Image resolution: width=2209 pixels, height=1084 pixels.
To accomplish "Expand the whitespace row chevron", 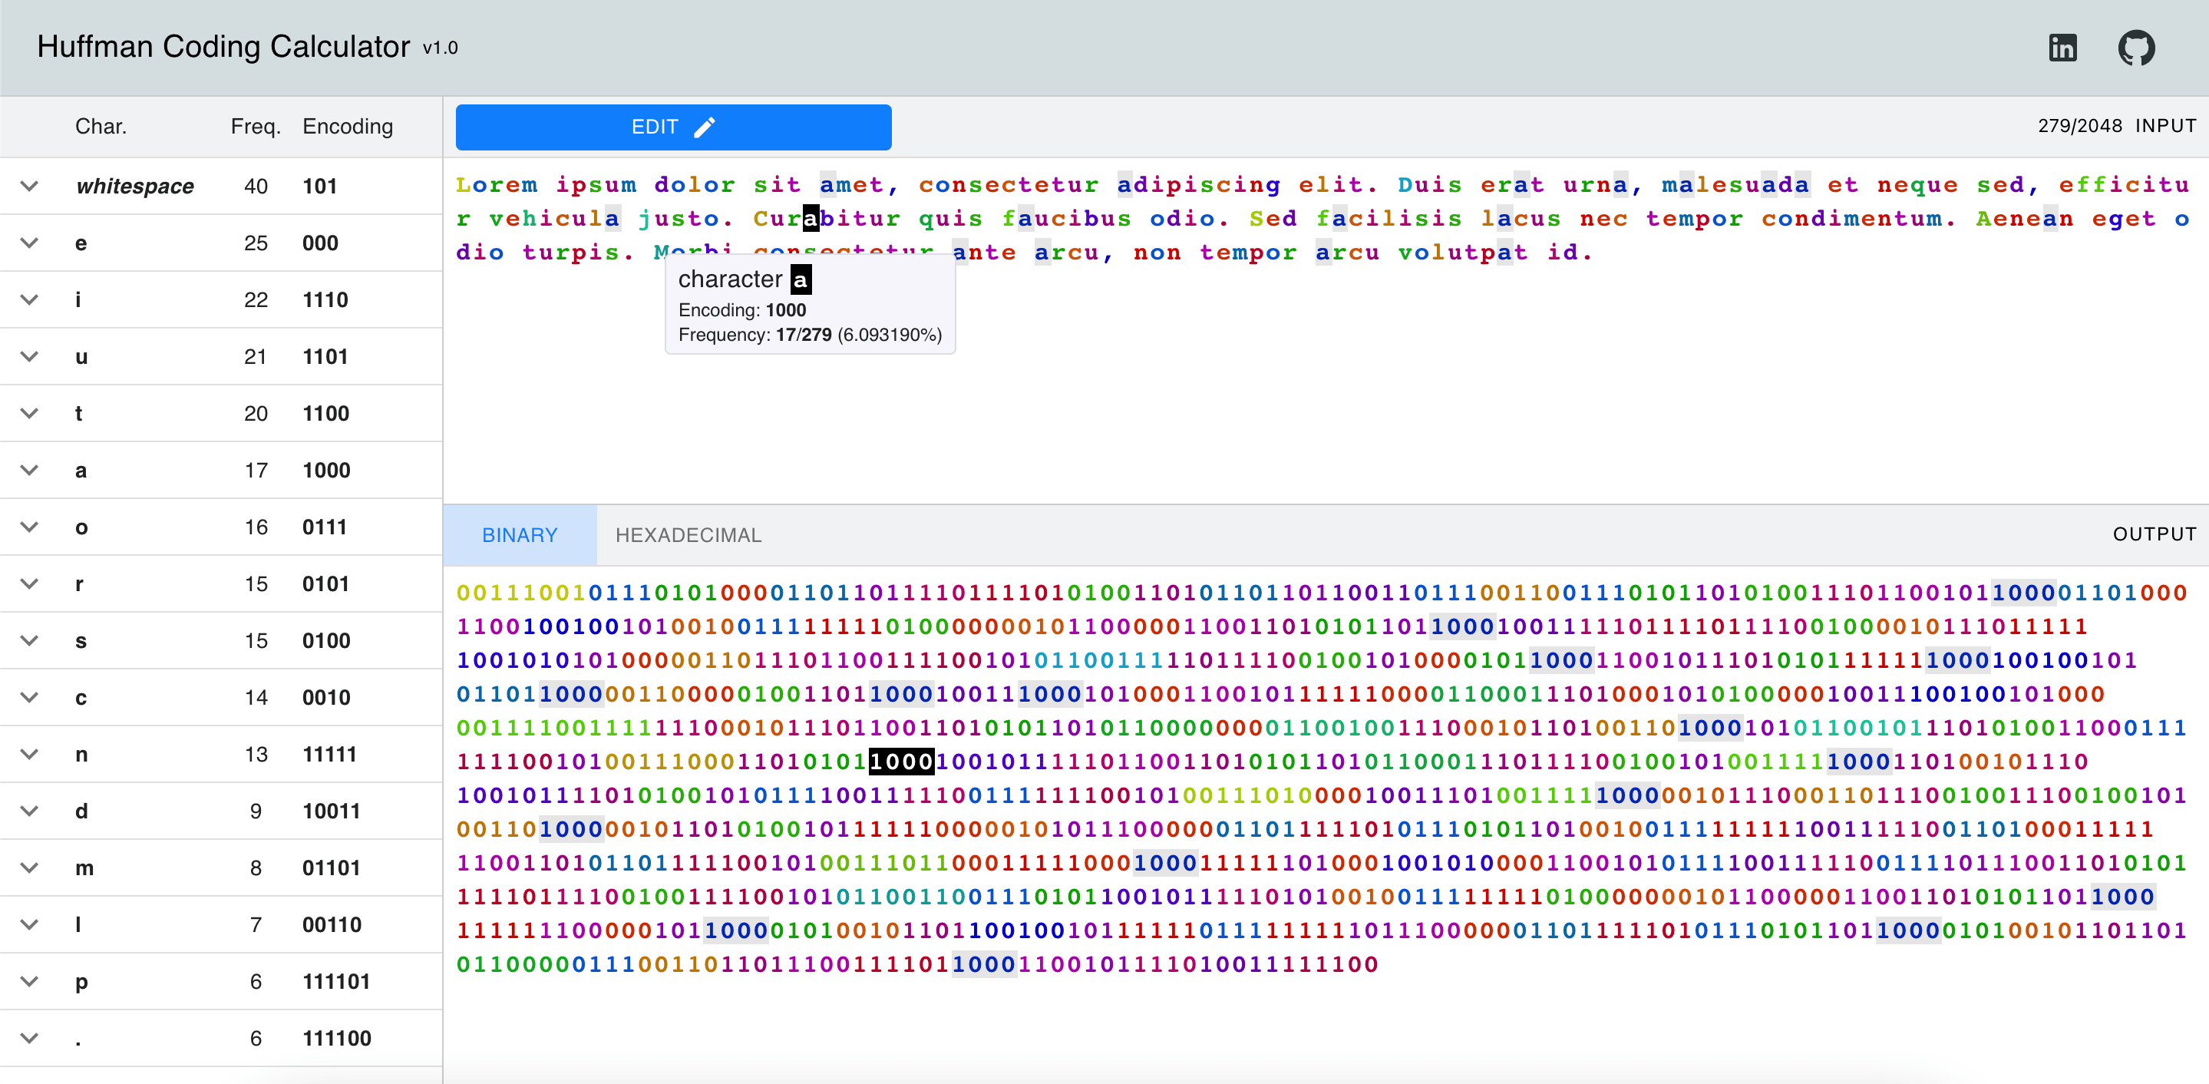I will tap(29, 186).
